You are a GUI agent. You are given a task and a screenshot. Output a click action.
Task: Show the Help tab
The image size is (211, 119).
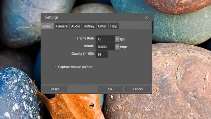coord(114,26)
